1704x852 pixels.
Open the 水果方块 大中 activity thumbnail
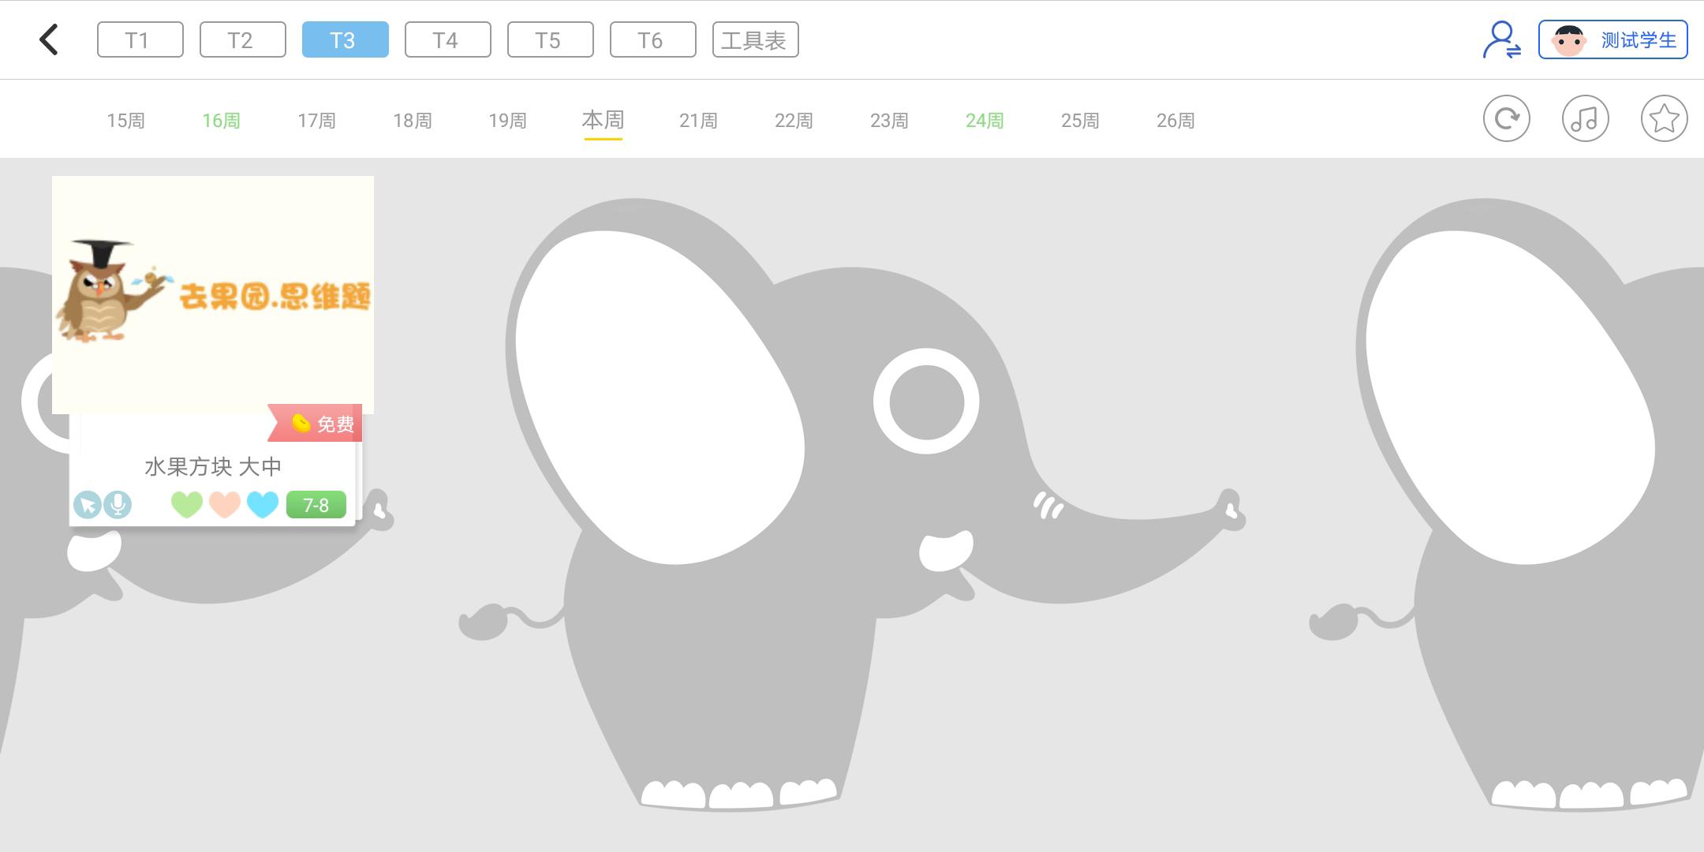(x=213, y=293)
